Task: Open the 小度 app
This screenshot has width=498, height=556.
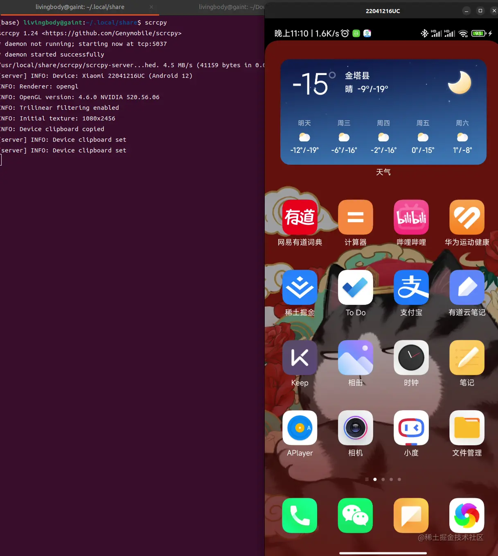Action: 411,428
